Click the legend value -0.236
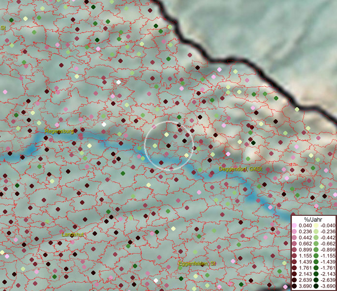This screenshot has height=291, width=337. point(328,231)
